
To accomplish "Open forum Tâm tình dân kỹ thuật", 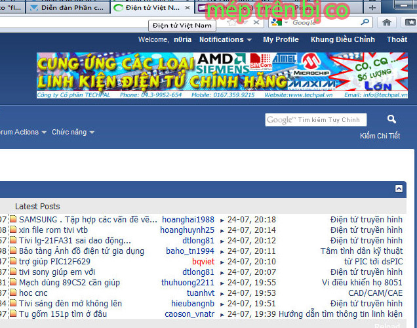I will [361, 251].
